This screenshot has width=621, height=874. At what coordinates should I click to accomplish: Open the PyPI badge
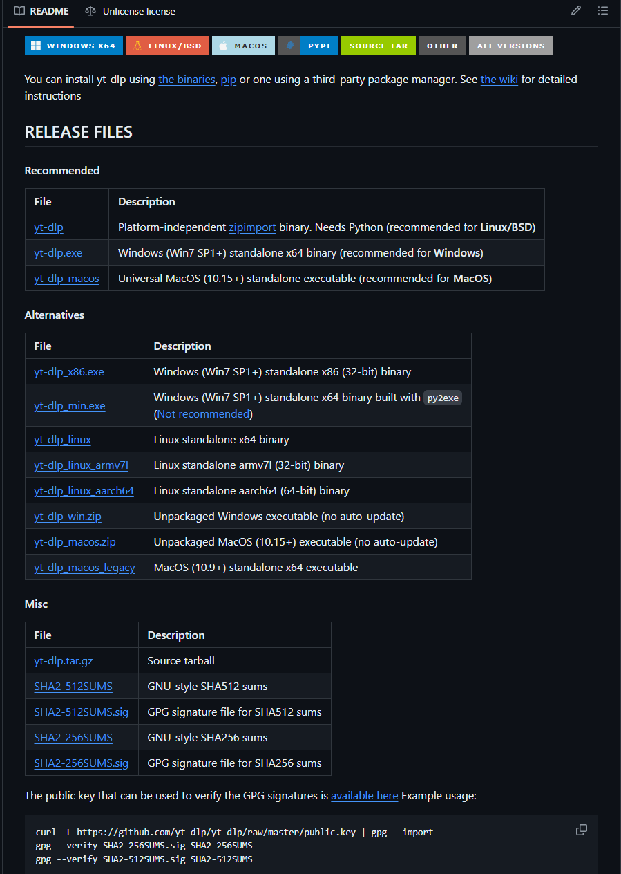(308, 45)
